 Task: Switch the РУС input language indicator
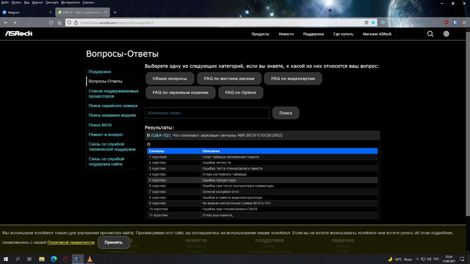(x=436, y=259)
